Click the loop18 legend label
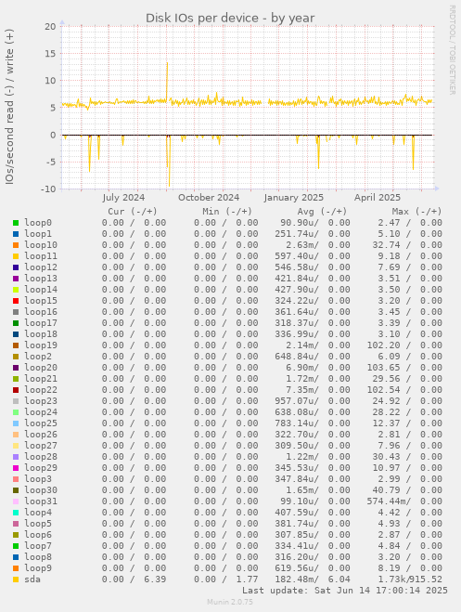Screen dimensions: 461x612 pos(41,334)
